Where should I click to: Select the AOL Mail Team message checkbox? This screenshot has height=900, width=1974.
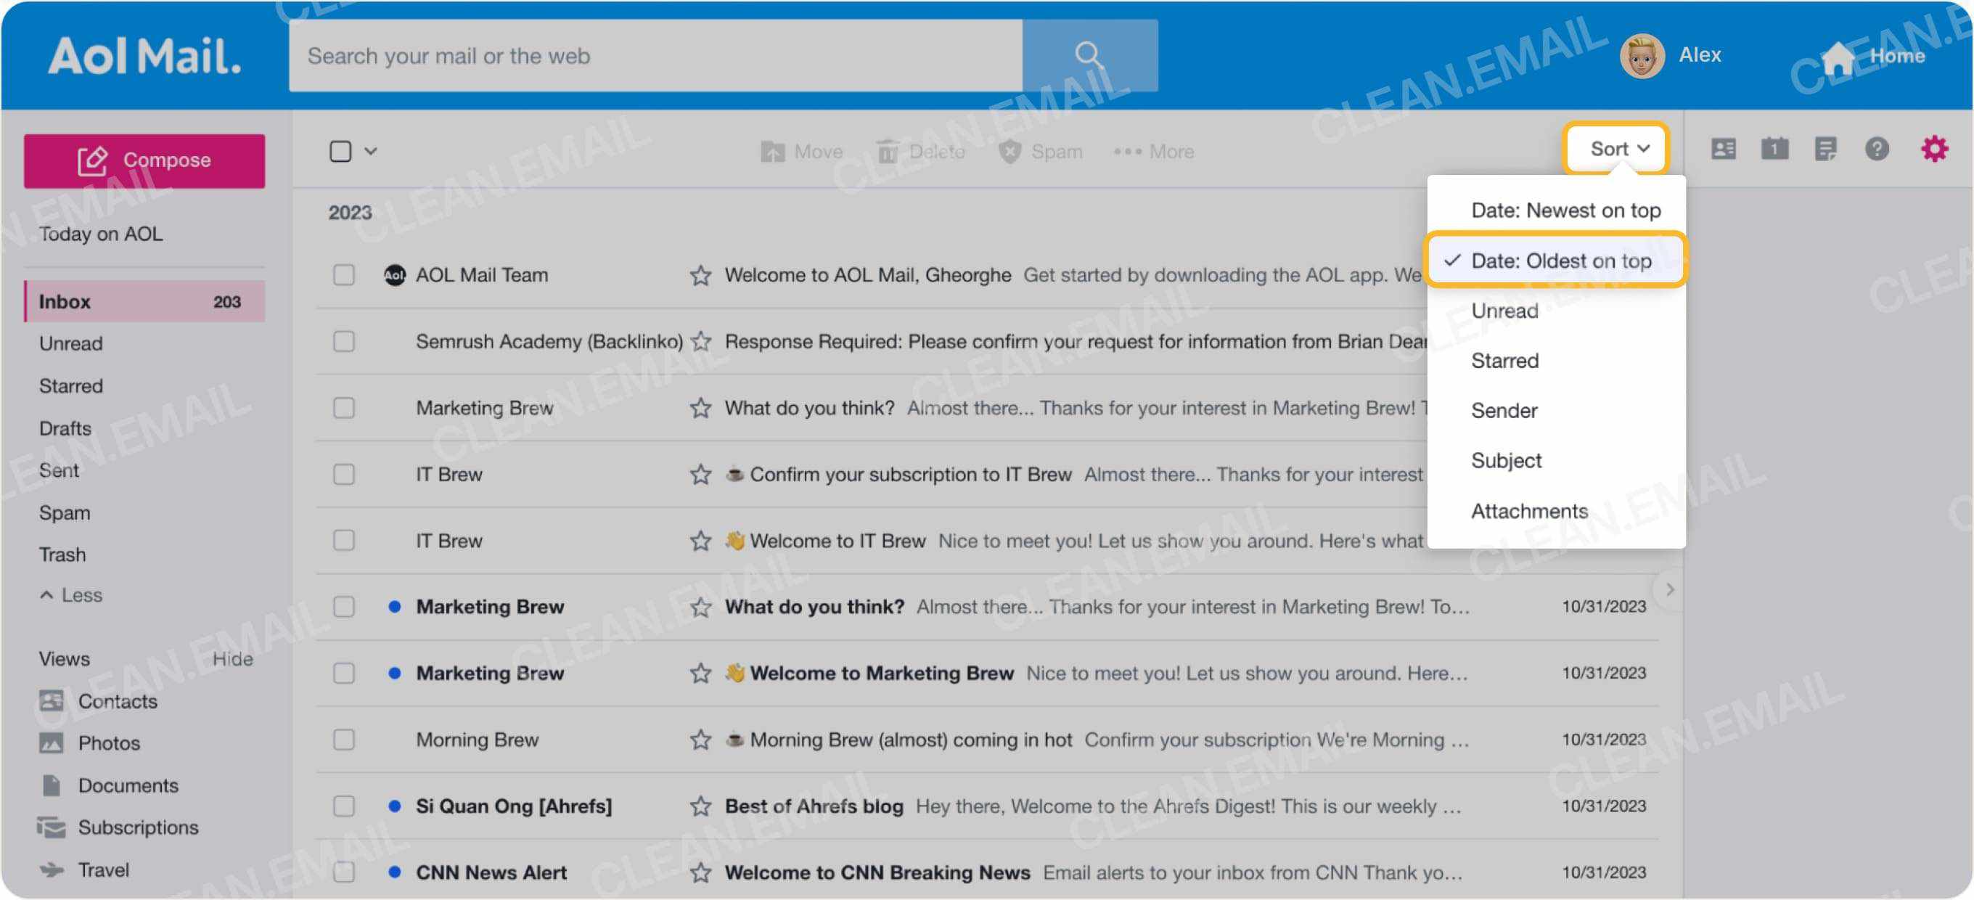pos(343,274)
